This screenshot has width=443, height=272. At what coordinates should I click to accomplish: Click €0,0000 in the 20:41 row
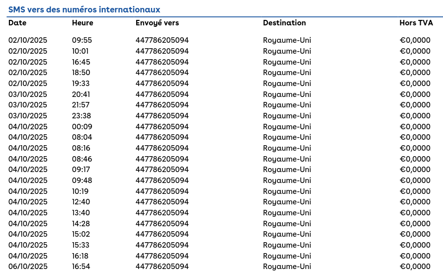click(x=415, y=94)
